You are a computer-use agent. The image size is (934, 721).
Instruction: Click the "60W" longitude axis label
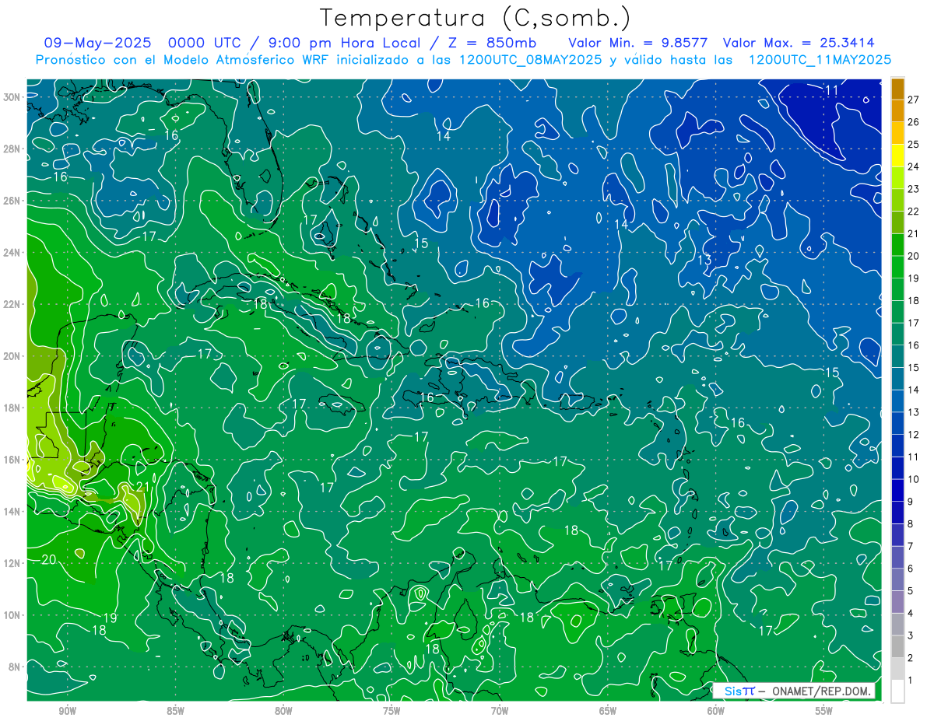point(716,711)
